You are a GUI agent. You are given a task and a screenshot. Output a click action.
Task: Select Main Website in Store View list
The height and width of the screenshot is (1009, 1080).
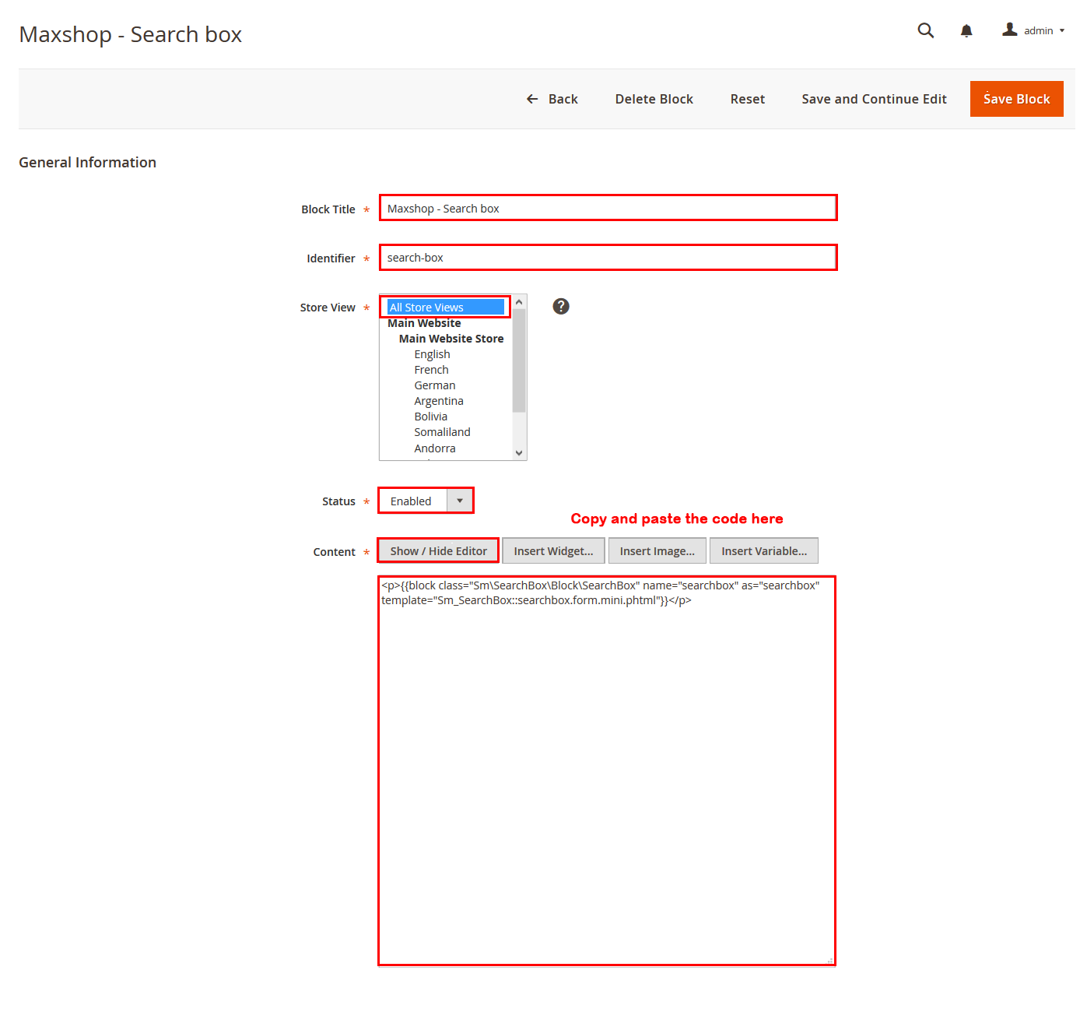(x=424, y=323)
